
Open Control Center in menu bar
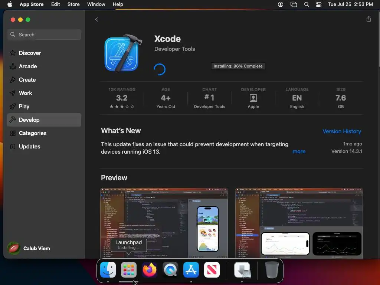(x=319, y=4)
